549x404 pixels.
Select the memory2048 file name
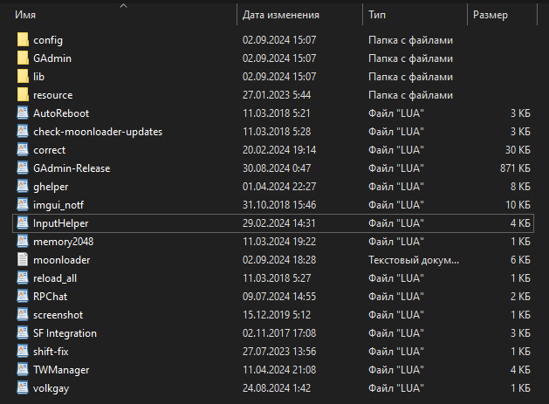[62, 242]
